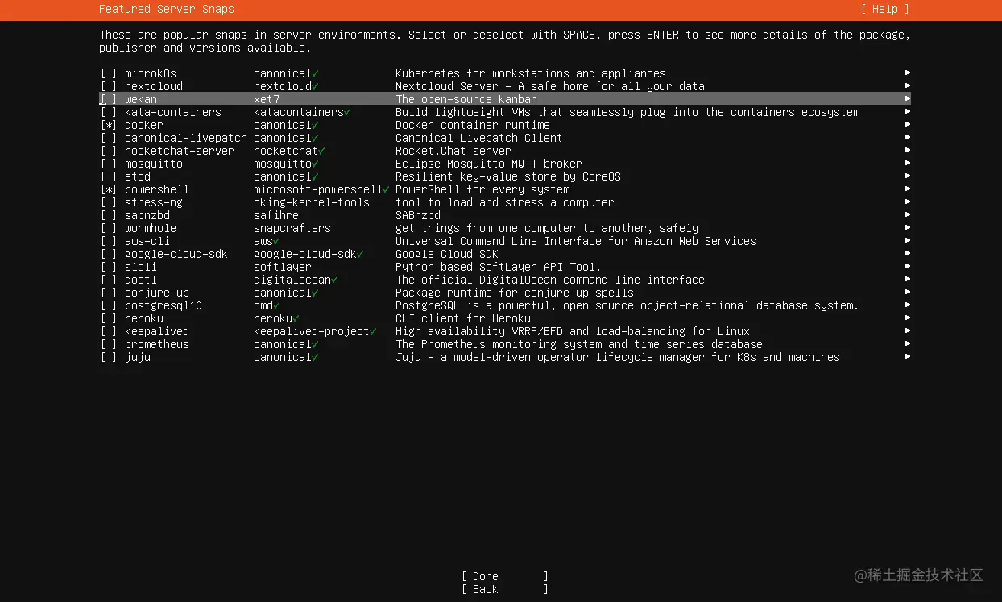Expand details arrow for kata-containers row
Screen dimensions: 1002x602
[908, 112]
